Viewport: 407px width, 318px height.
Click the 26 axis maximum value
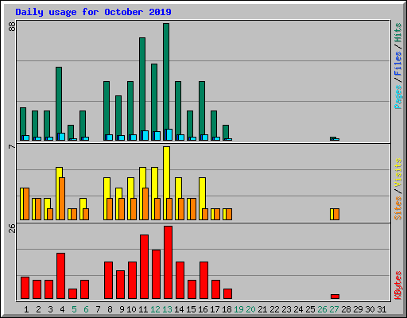tap(12, 228)
